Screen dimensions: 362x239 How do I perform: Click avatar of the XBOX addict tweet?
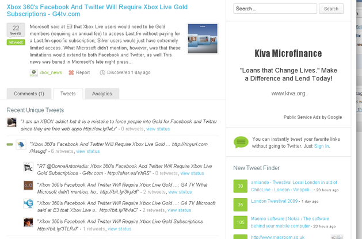(x=12, y=122)
